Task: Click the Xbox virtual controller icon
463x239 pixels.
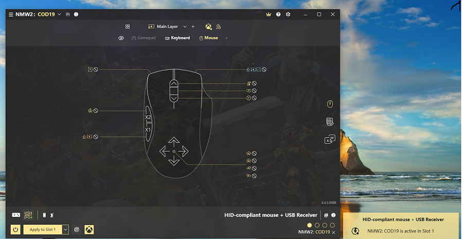Action: pos(89,230)
